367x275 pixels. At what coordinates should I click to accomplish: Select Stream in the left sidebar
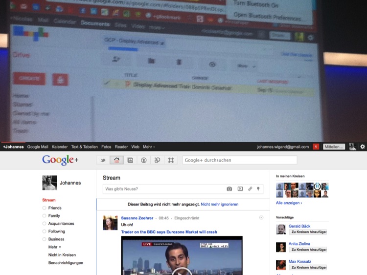[x=49, y=200]
